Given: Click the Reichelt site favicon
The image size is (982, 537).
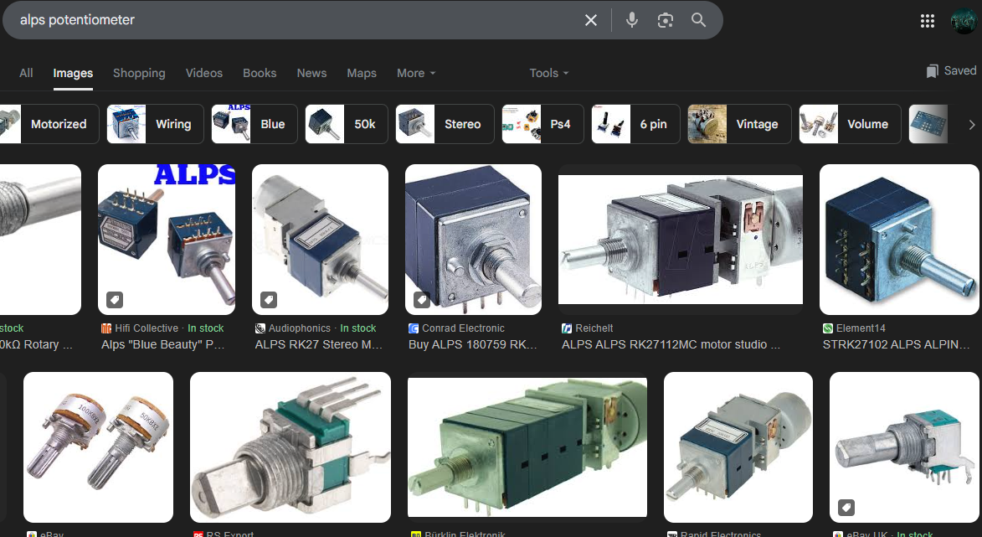Looking at the screenshot, I should coord(567,328).
